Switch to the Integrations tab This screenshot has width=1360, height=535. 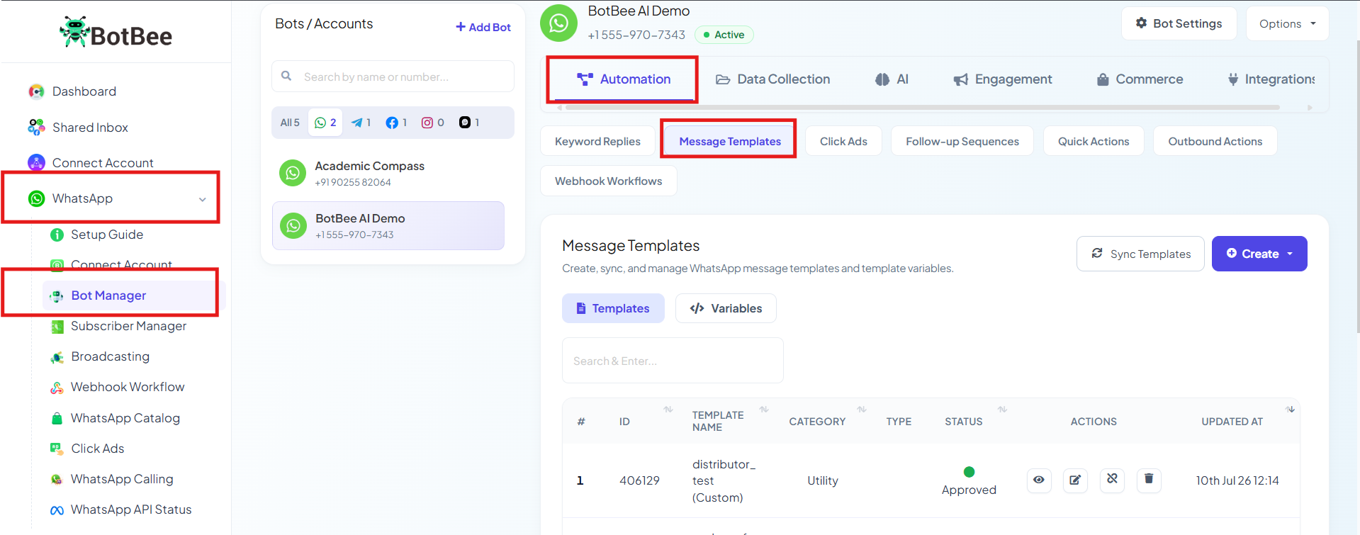[x=1271, y=79]
